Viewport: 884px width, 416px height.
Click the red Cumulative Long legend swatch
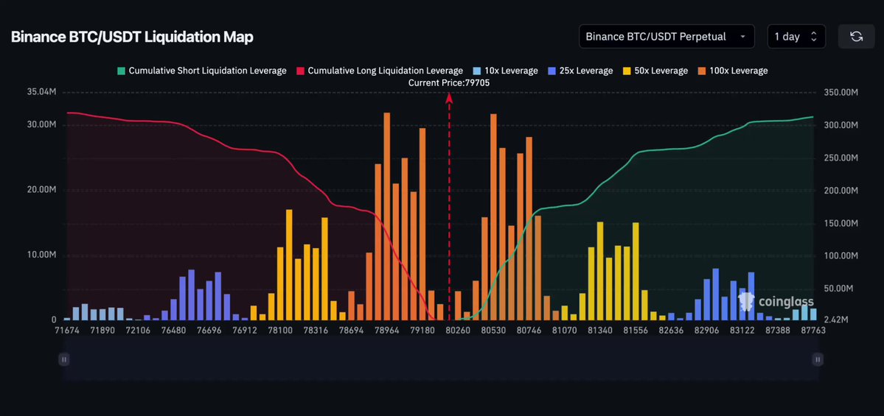pos(300,71)
